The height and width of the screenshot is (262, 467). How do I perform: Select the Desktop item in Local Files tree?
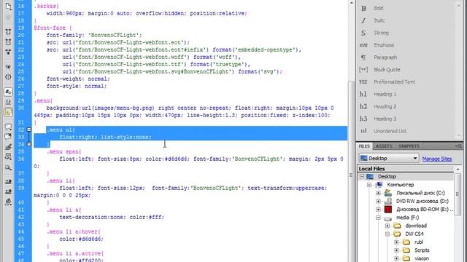click(x=387, y=176)
